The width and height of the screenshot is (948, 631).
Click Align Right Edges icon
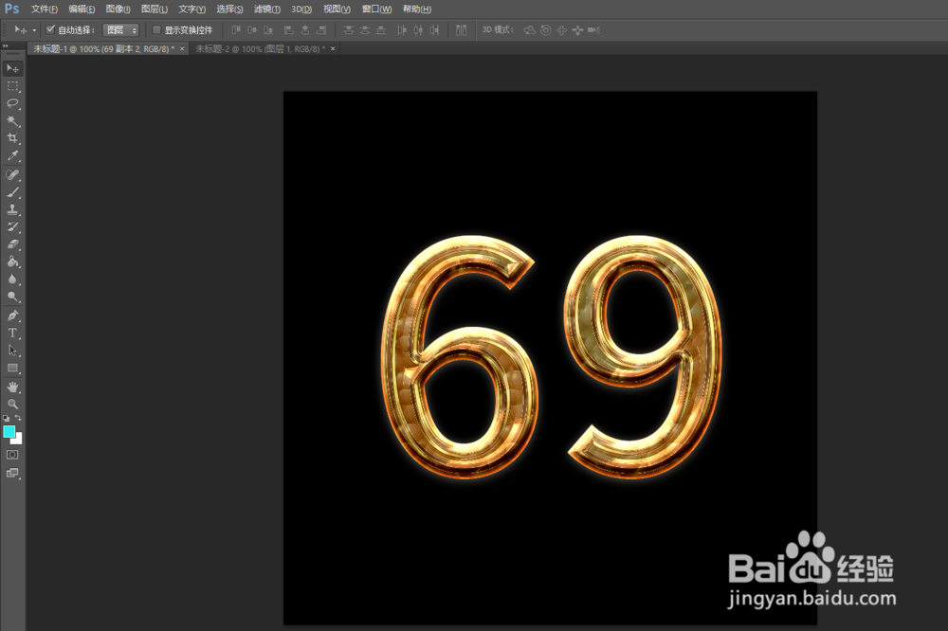(321, 29)
